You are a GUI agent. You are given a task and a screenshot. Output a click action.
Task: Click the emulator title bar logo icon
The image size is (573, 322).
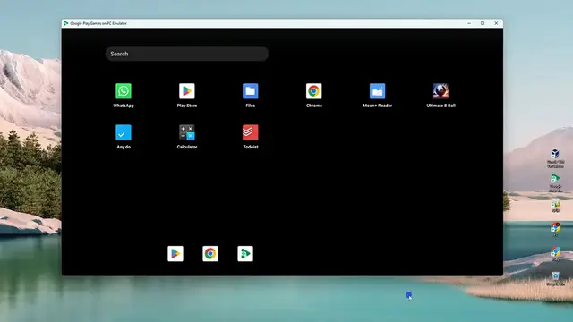tap(66, 23)
